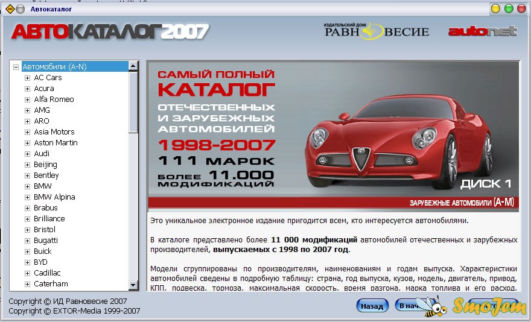Expand the Alfa Romeo tree node

pos(27,99)
